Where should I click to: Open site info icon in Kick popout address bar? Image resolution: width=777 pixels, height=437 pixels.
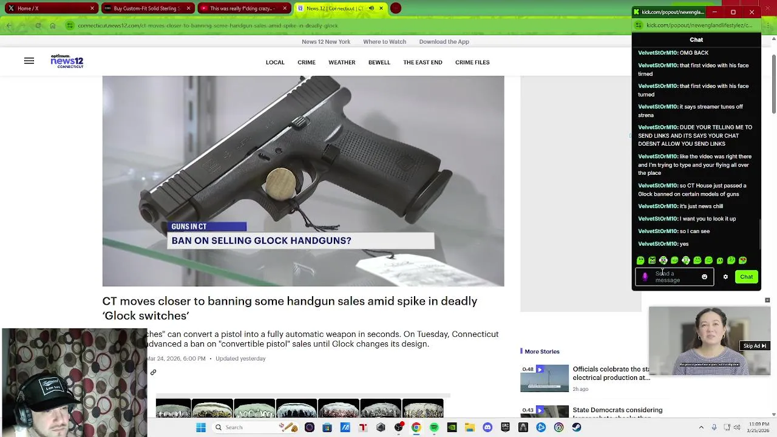pos(639,25)
